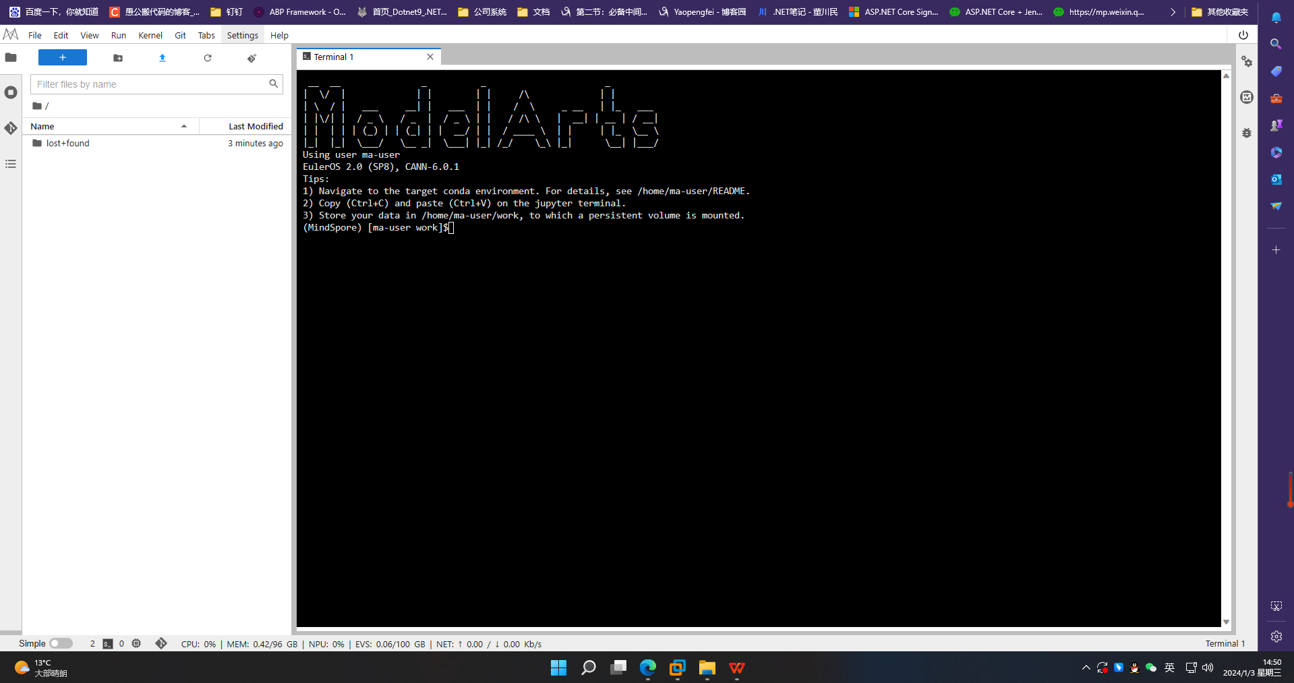Open Edge sidebar shopping tag
Viewport: 1294px width, 683px height.
(x=1276, y=71)
